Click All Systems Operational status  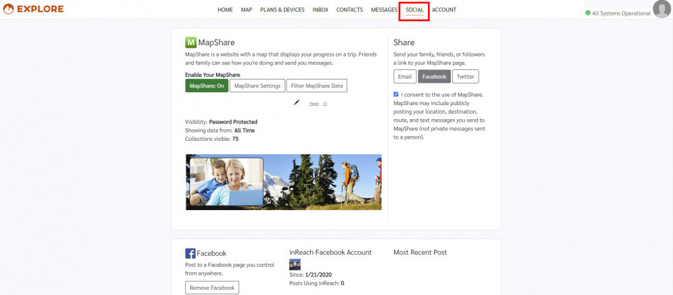coord(621,13)
